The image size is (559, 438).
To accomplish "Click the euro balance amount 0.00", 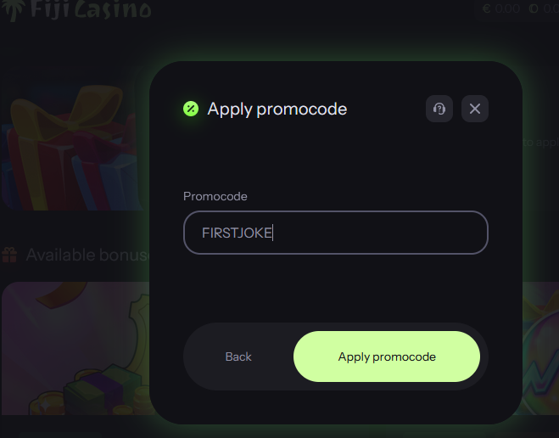I will [x=501, y=8].
